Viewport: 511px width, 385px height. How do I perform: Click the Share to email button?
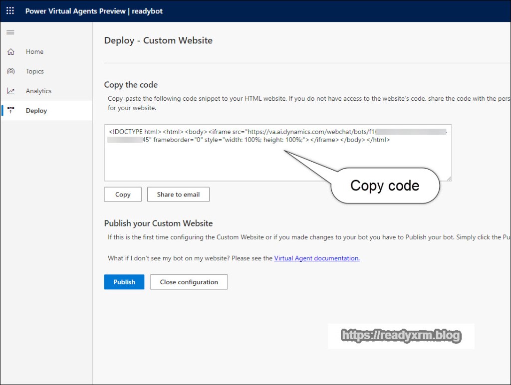178,194
